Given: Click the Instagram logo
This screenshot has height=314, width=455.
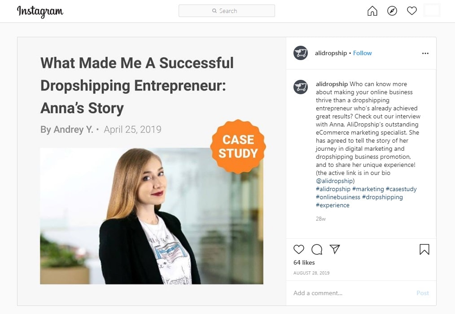Looking at the screenshot, I should [40, 11].
